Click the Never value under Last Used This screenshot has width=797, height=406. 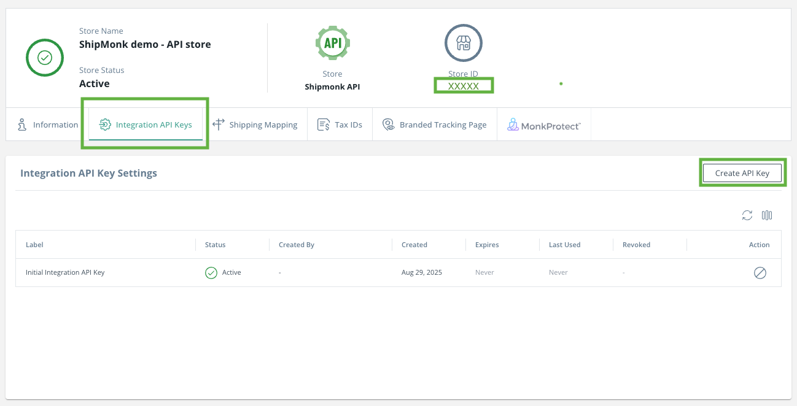pos(558,272)
